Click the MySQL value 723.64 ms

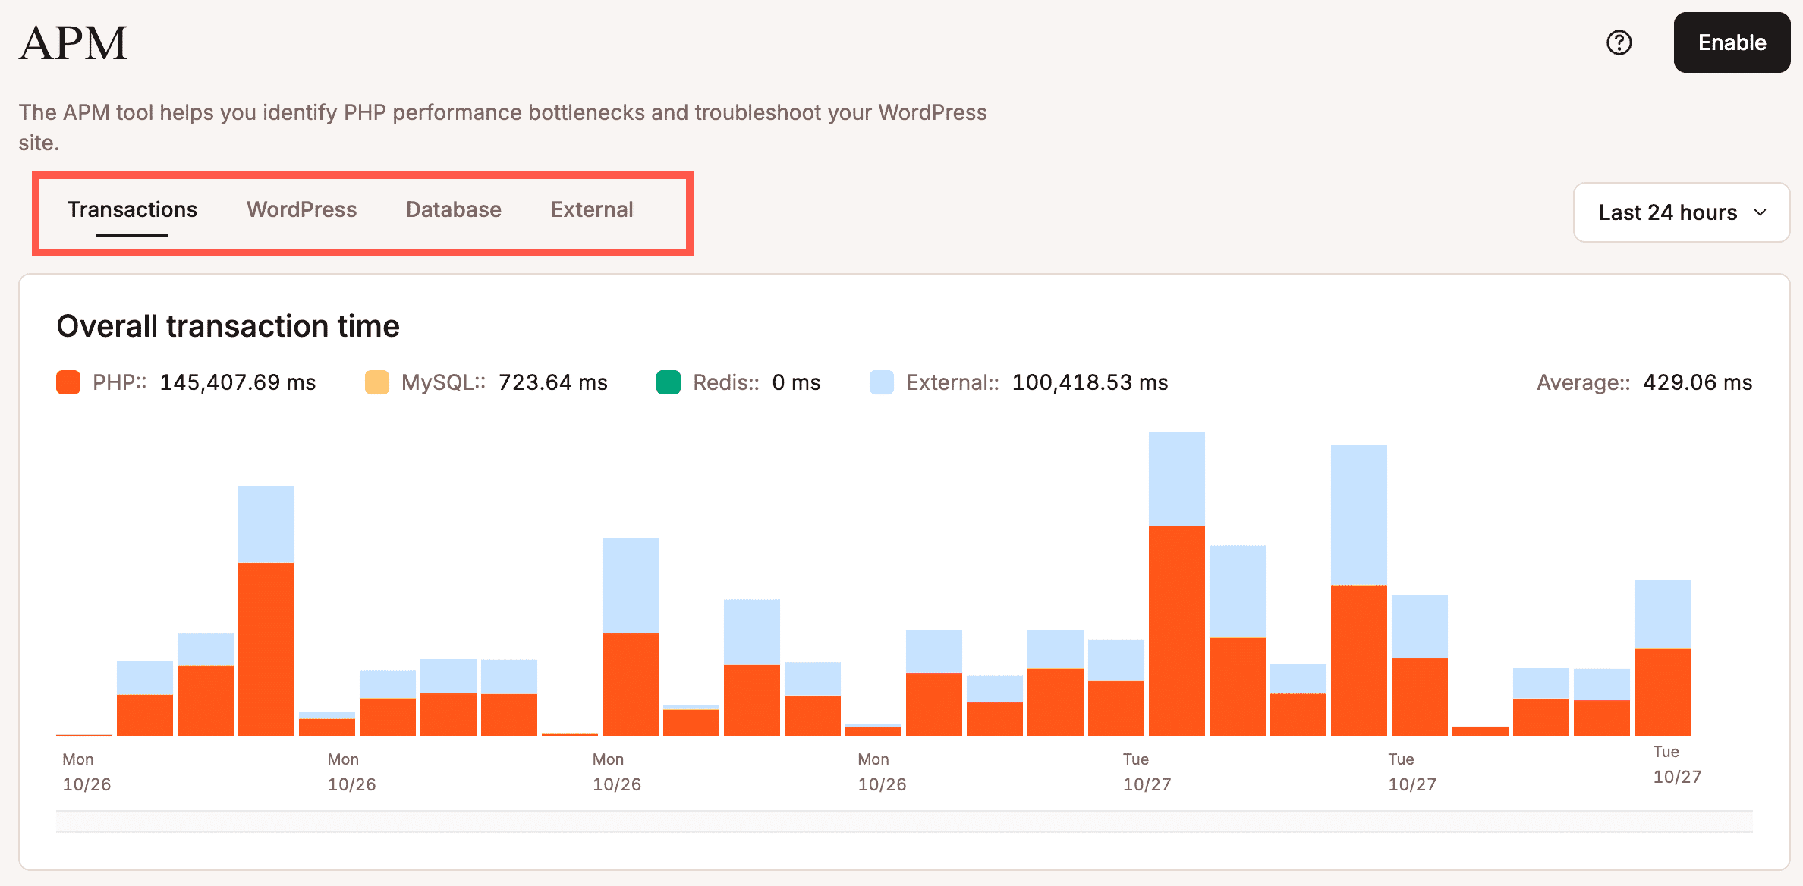553,382
